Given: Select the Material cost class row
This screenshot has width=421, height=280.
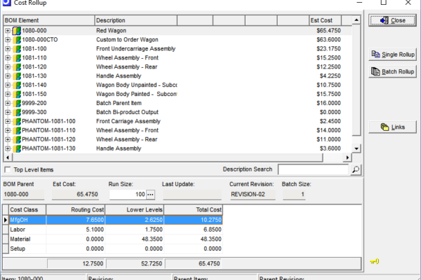Looking at the screenshot, I should (x=116, y=239).
